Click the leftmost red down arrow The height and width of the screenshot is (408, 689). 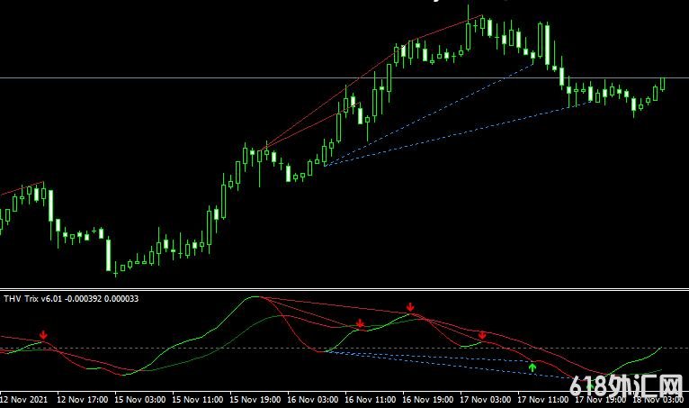[x=43, y=335]
